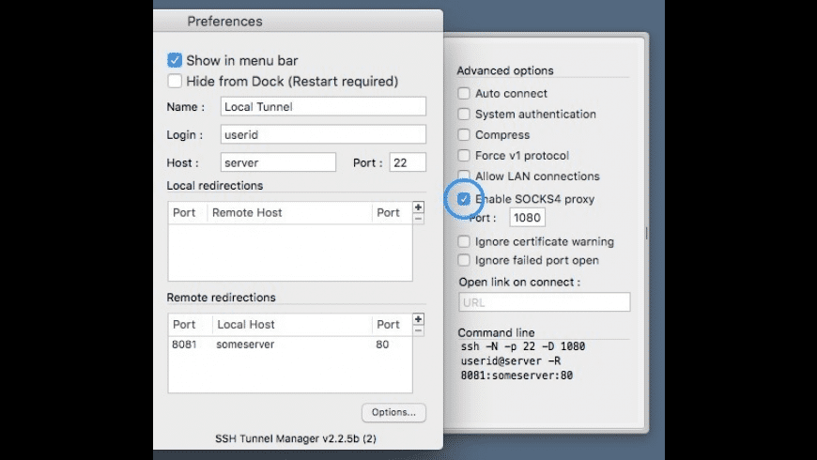Enable Auto connect option
Viewport: 817px width, 460px height.
(464, 94)
